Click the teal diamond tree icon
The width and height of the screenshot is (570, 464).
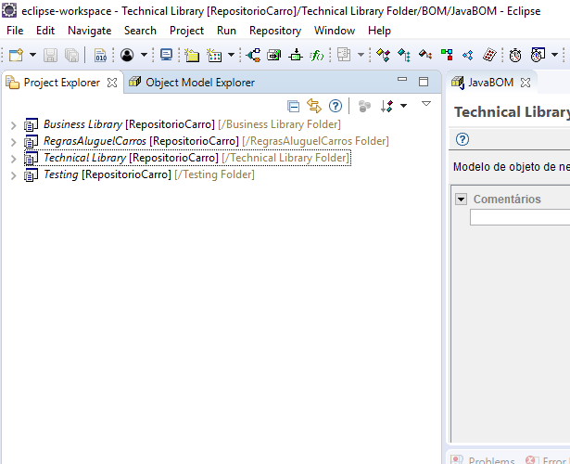click(x=404, y=56)
